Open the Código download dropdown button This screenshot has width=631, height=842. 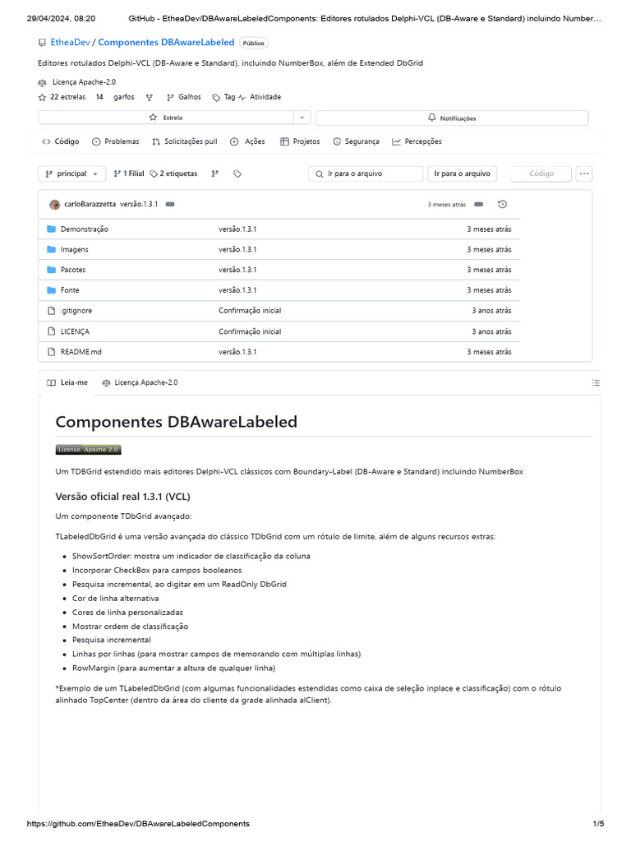click(541, 174)
